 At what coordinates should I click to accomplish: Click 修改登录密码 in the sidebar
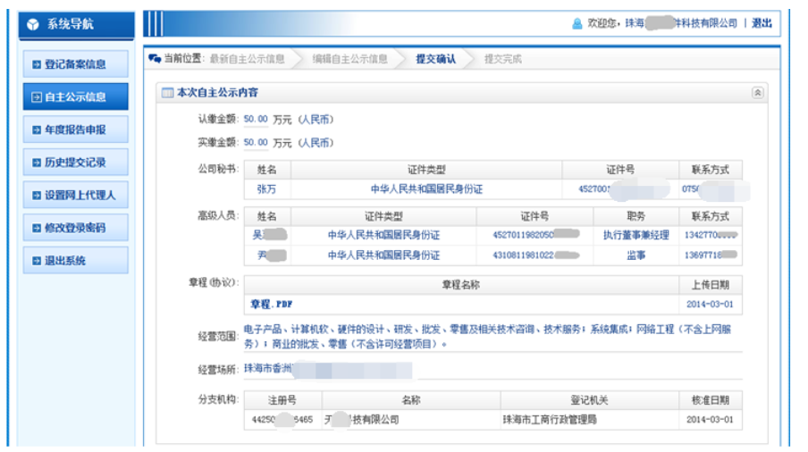(75, 228)
